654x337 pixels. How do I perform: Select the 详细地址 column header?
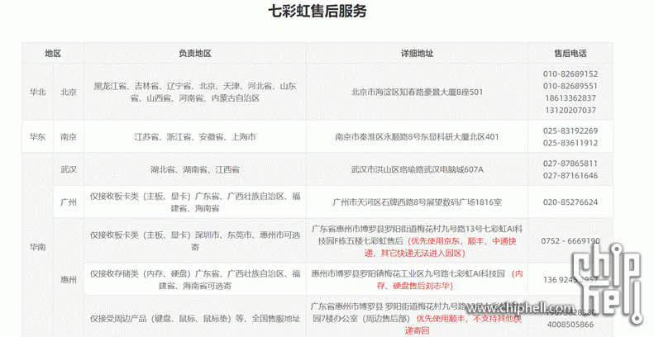tap(417, 54)
